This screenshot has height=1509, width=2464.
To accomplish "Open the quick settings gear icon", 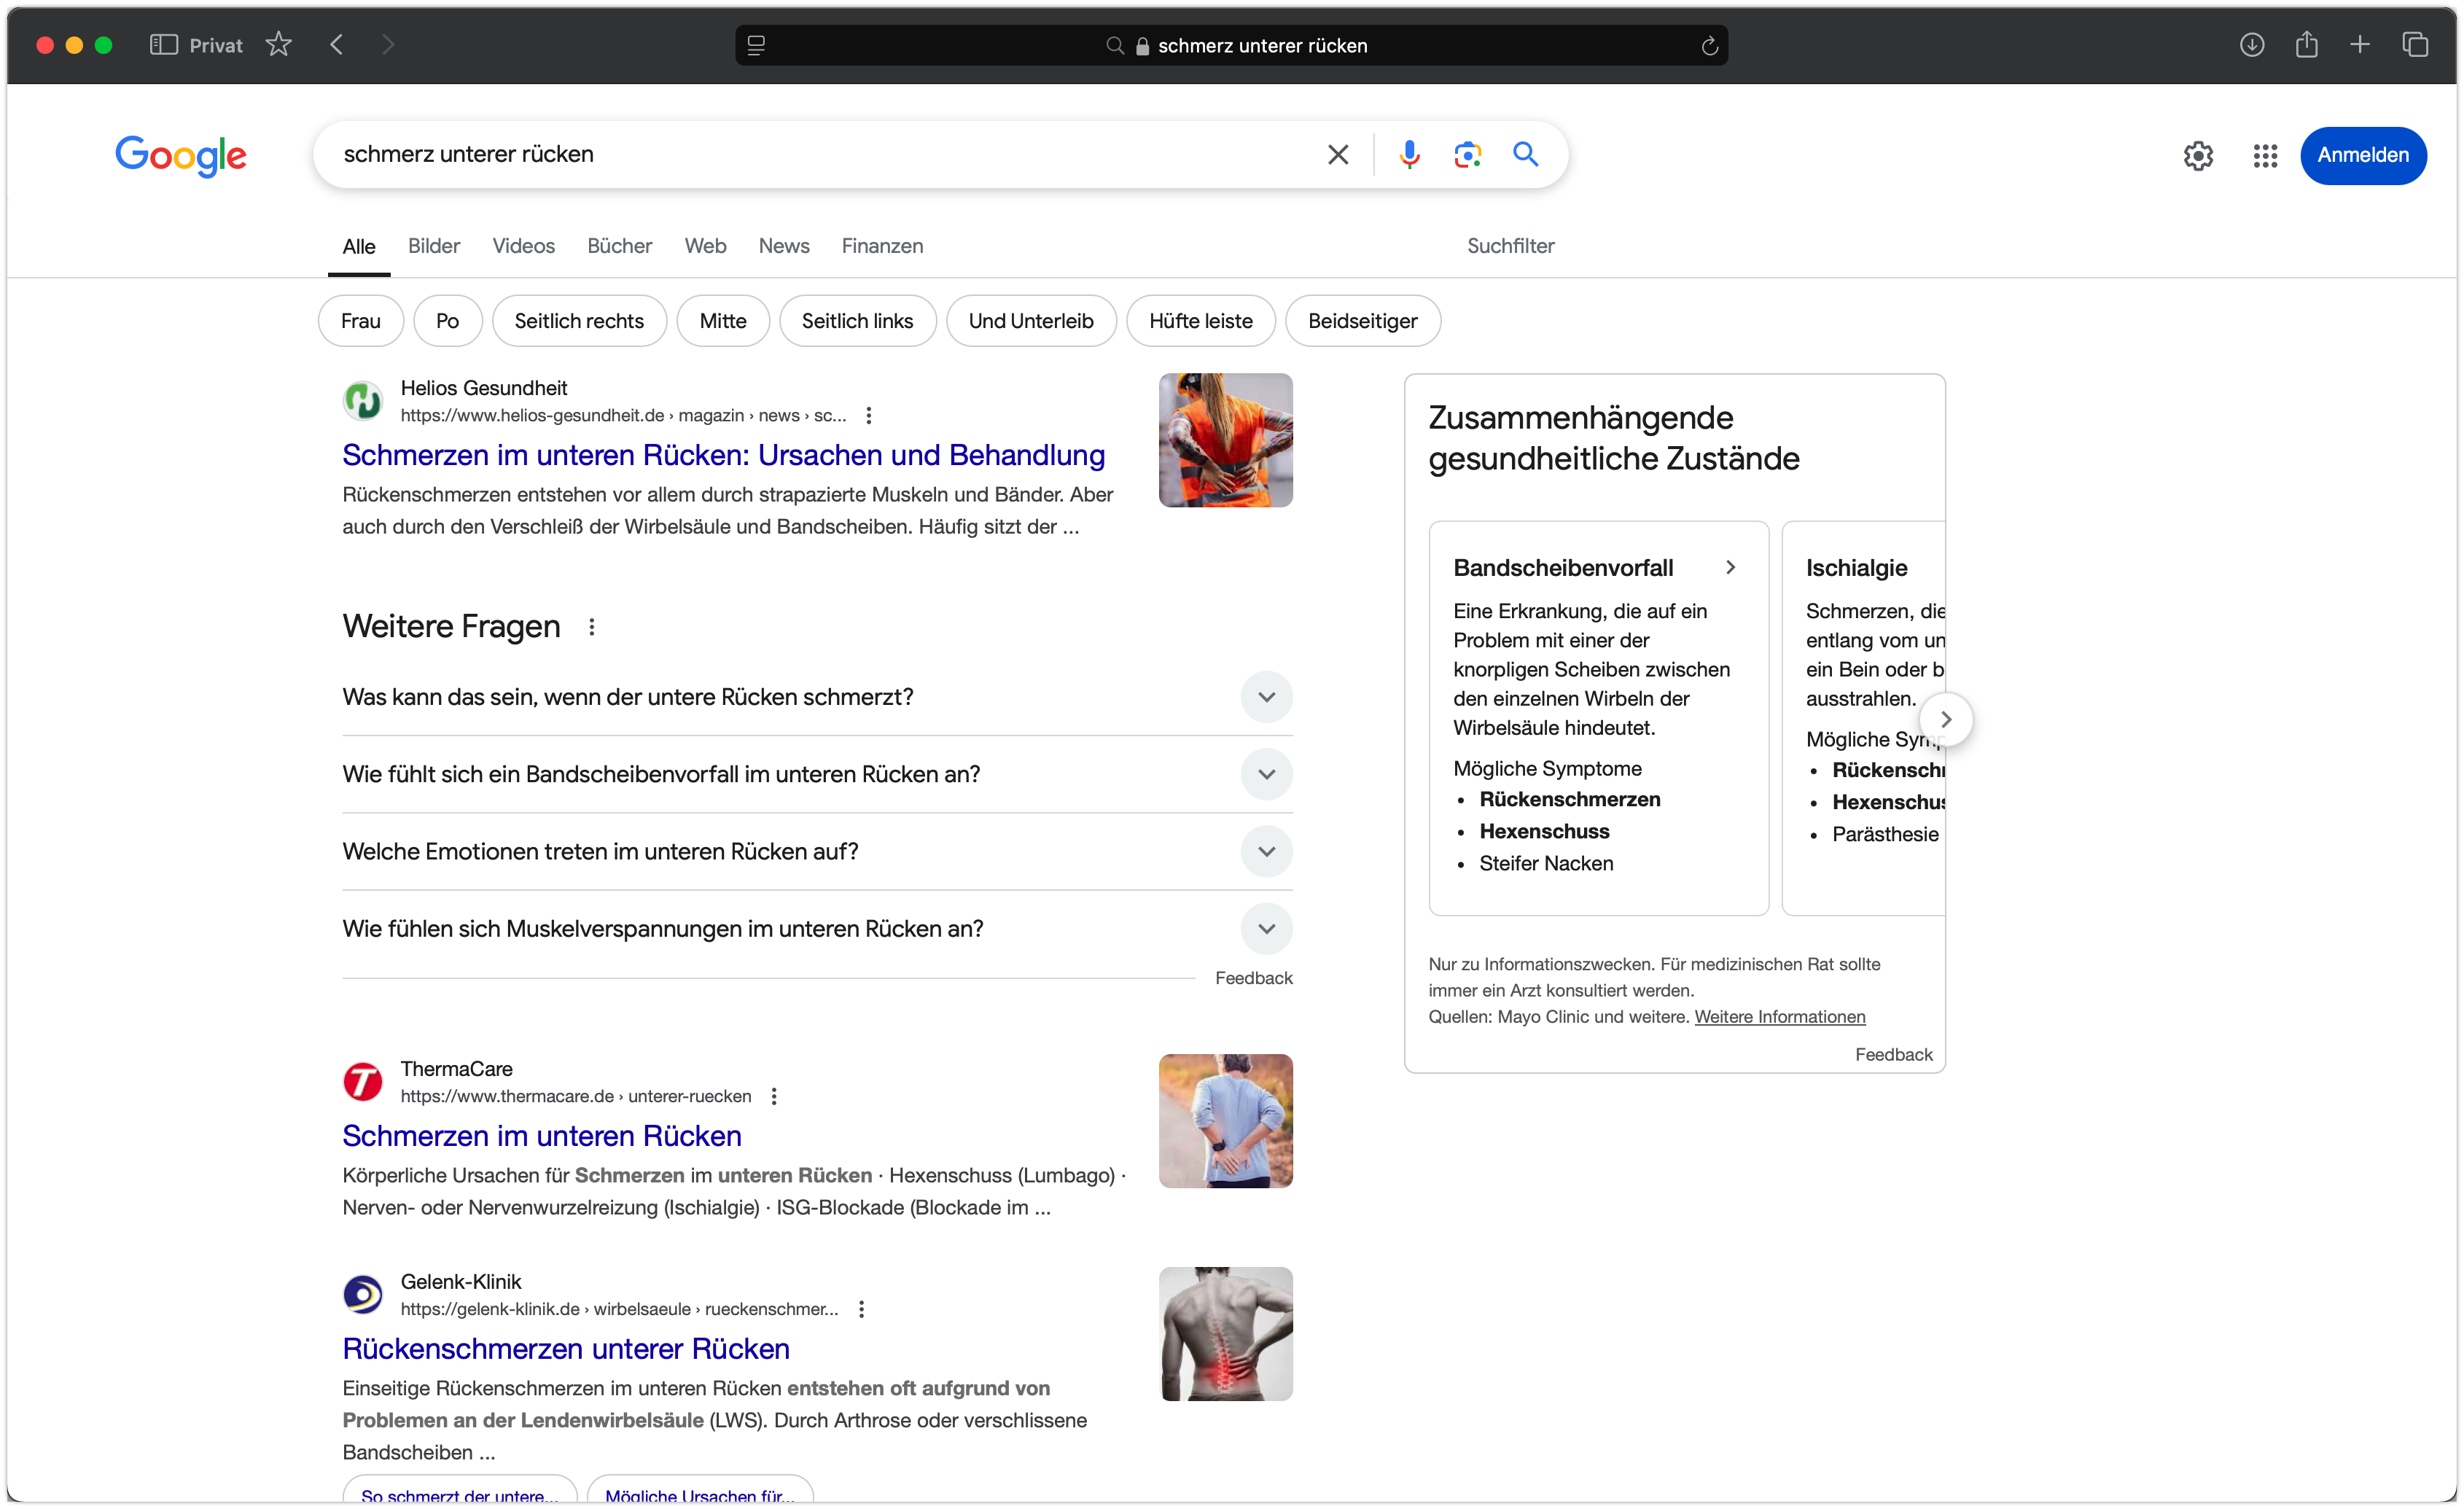I will point(2197,156).
